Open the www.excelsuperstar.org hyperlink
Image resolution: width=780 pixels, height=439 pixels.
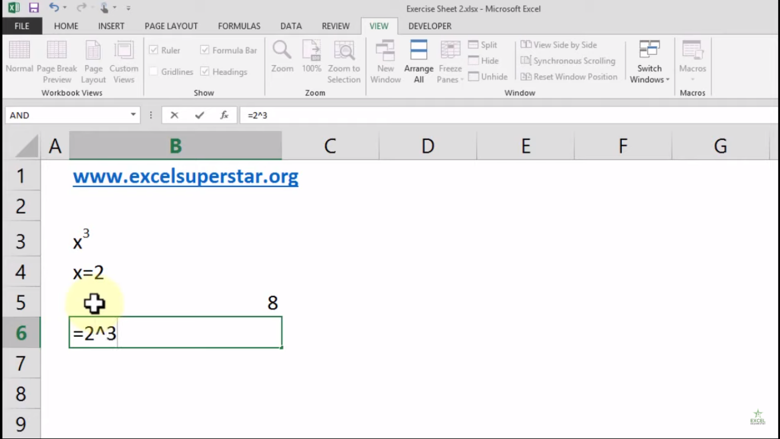[x=186, y=176]
